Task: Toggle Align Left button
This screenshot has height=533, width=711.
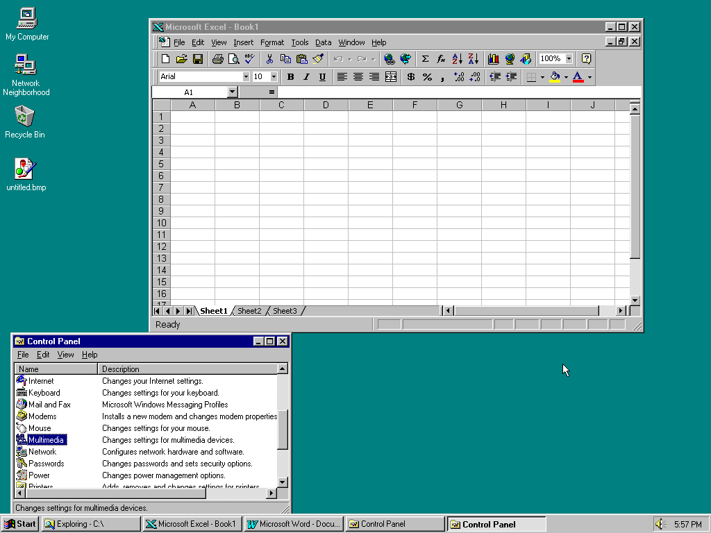Action: click(342, 77)
